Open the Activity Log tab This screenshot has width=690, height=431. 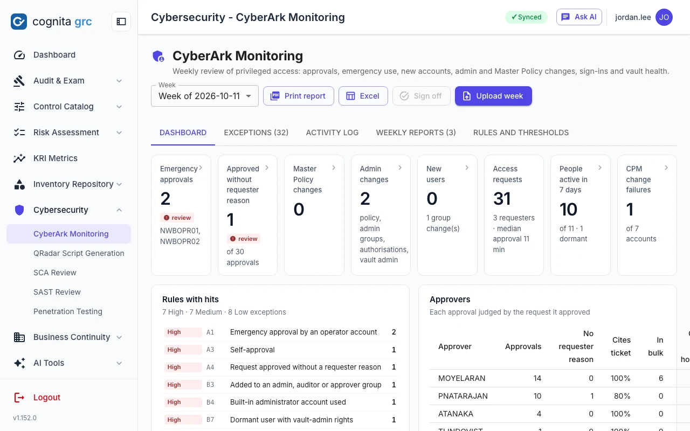click(x=332, y=133)
